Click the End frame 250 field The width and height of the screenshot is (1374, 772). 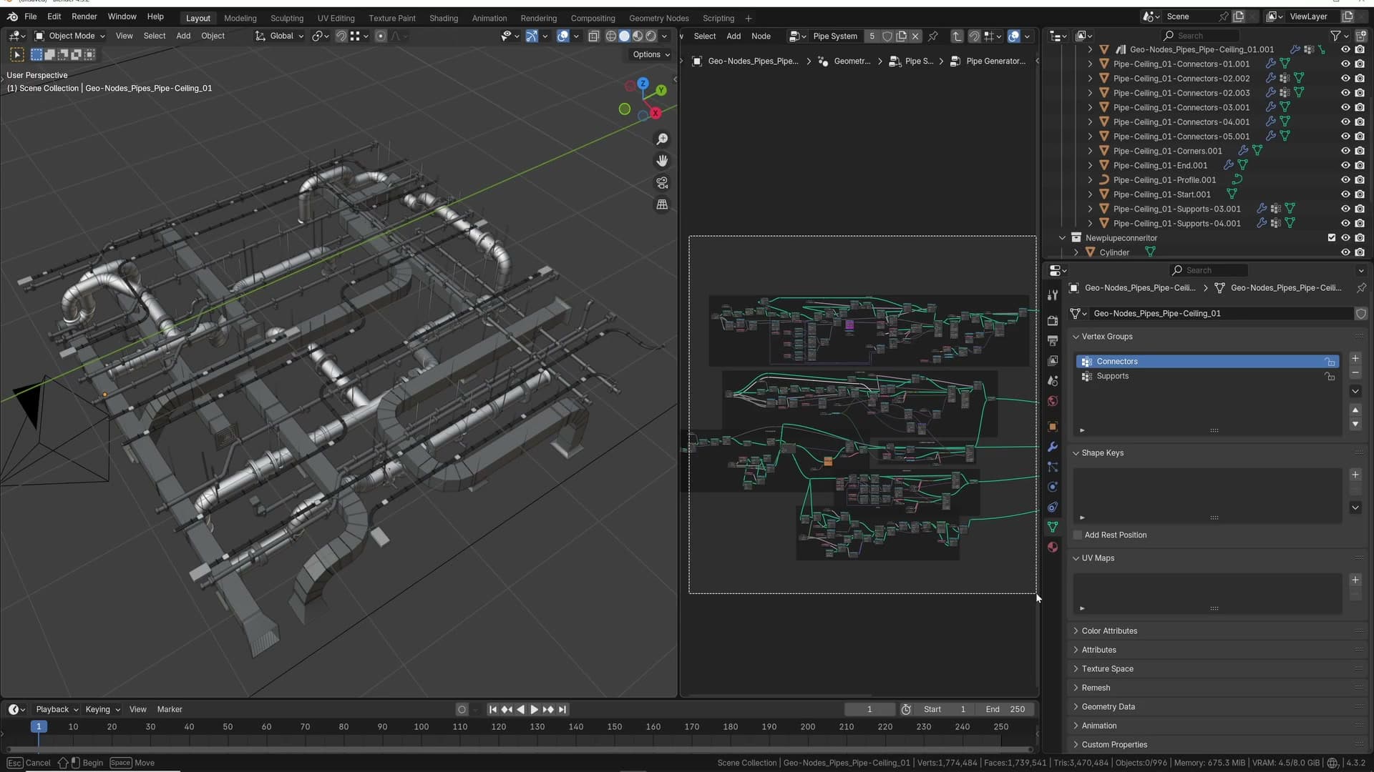1005,709
